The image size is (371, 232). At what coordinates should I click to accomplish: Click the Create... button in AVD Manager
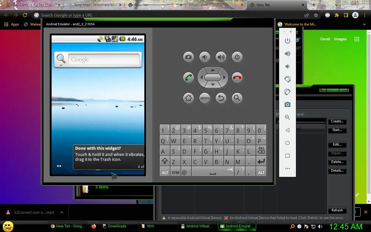point(337,121)
